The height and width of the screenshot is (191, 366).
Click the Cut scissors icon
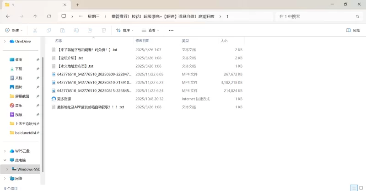35,31
